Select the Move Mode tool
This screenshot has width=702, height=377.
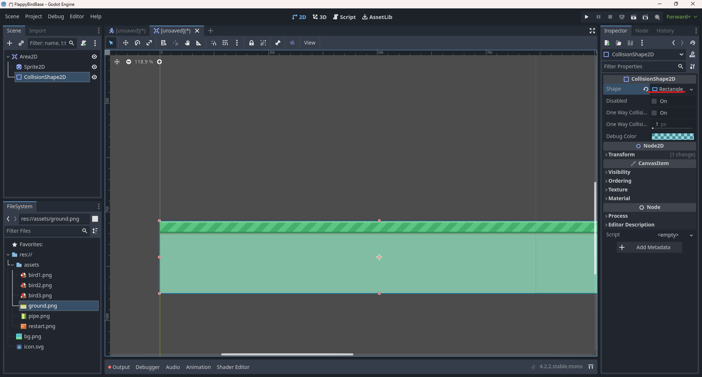coord(125,43)
